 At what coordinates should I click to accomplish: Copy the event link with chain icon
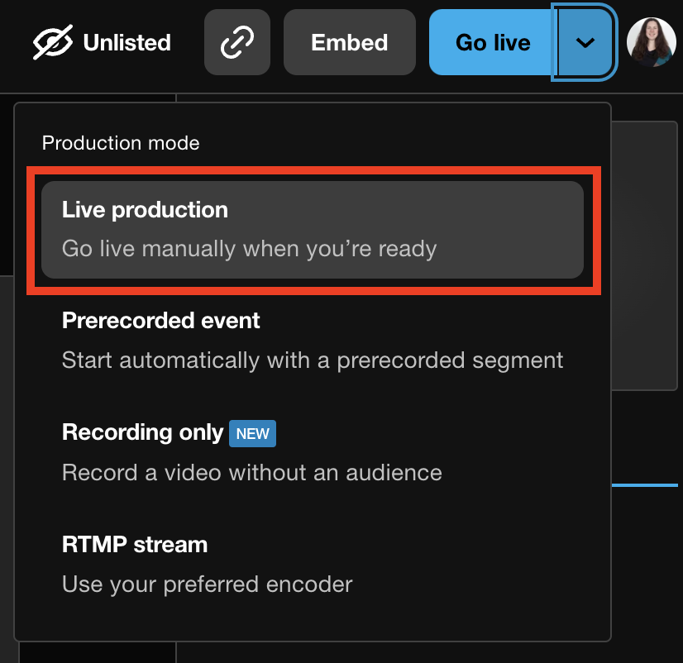(237, 43)
